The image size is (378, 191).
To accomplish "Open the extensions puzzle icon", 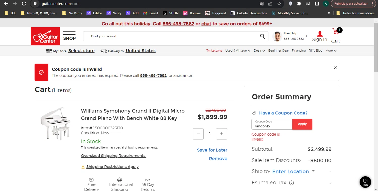I will click(x=299, y=4).
